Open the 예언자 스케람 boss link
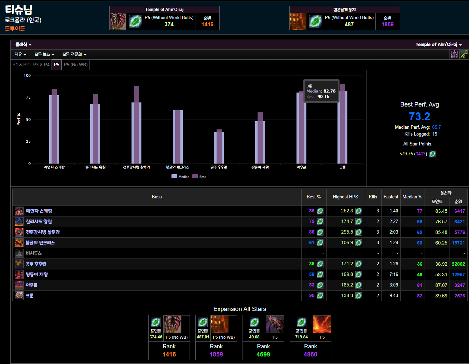 [x=39, y=211]
